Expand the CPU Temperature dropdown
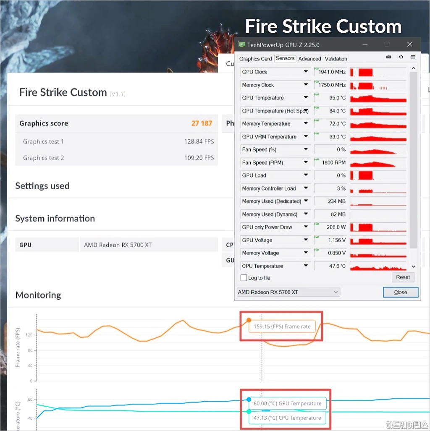430x431 pixels. [x=306, y=266]
